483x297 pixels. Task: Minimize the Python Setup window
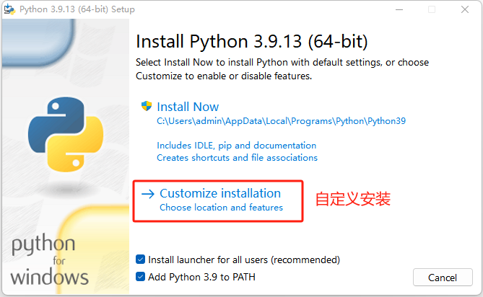[x=399, y=10]
